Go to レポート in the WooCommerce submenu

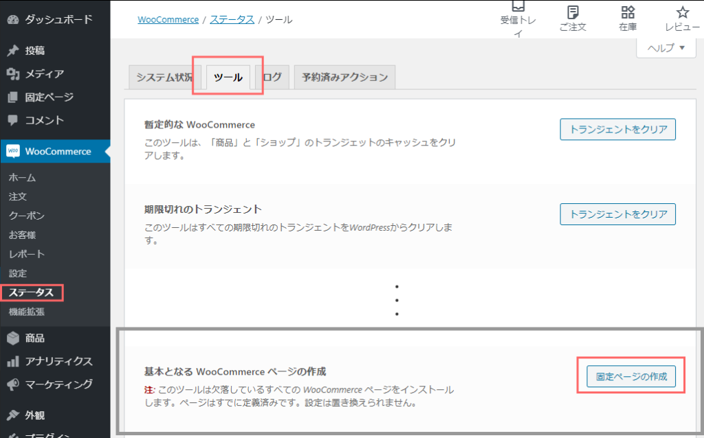point(27,254)
